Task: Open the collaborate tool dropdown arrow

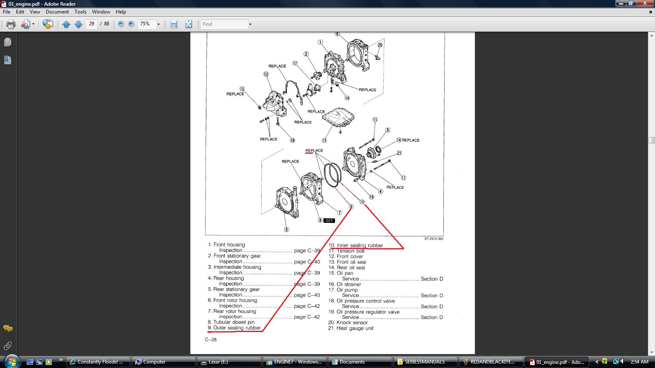Action: [x=33, y=24]
